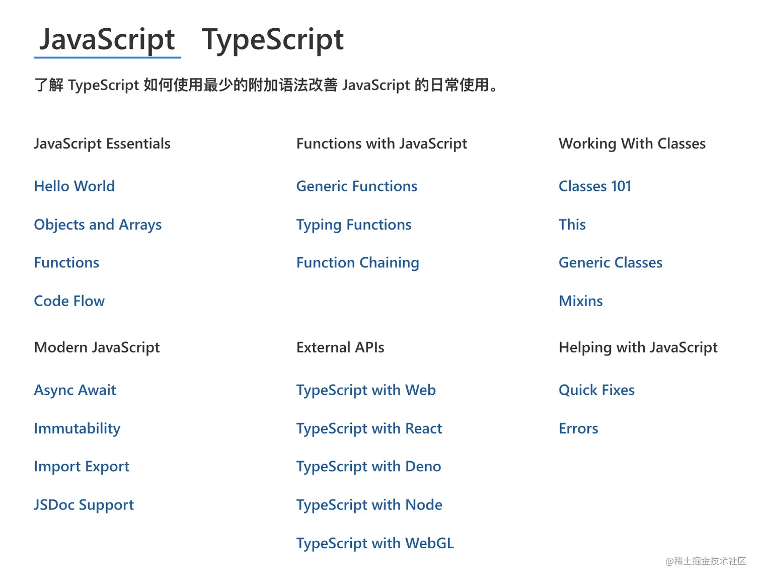The height and width of the screenshot is (581, 761).
Task: Open the Functions link under JavaScript Essentials
Action: [66, 263]
